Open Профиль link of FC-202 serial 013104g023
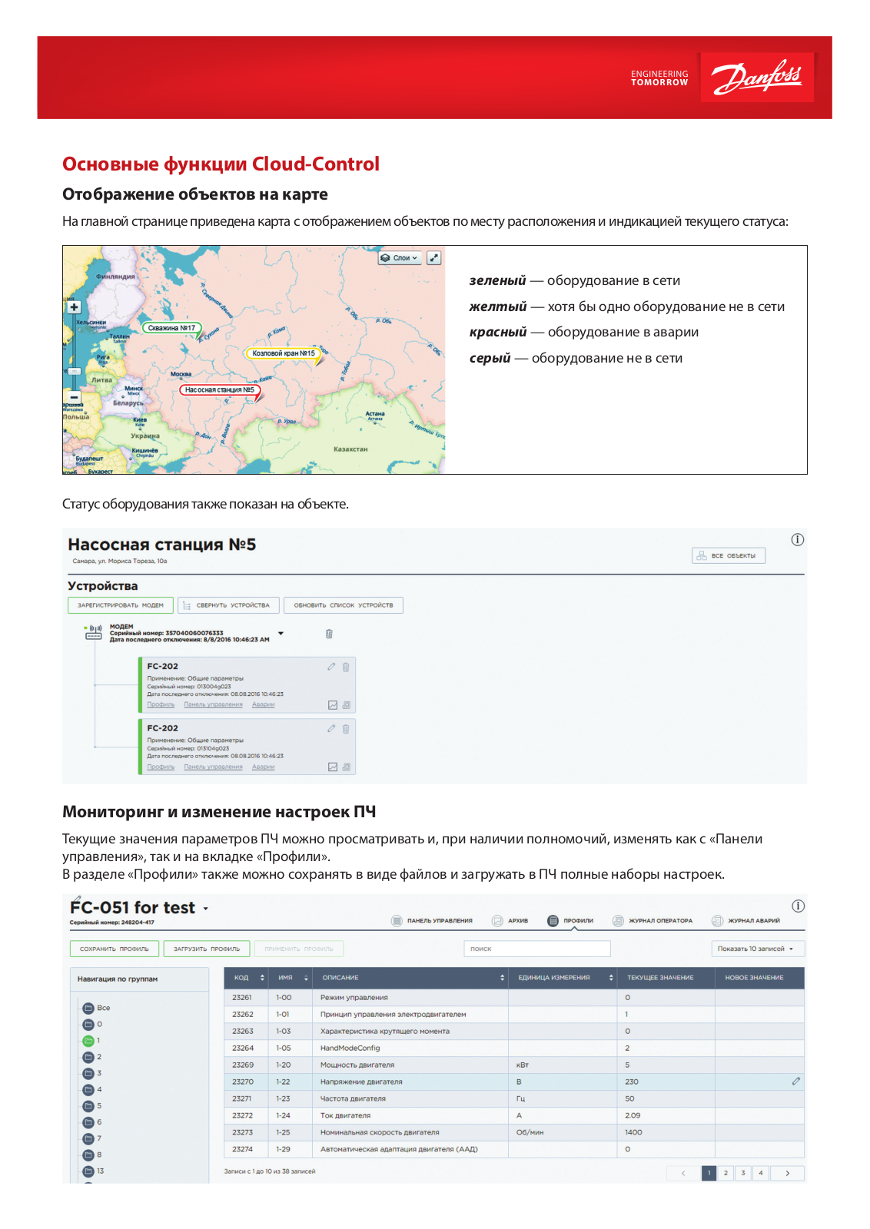The width and height of the screenshot is (870, 1229). (x=161, y=767)
